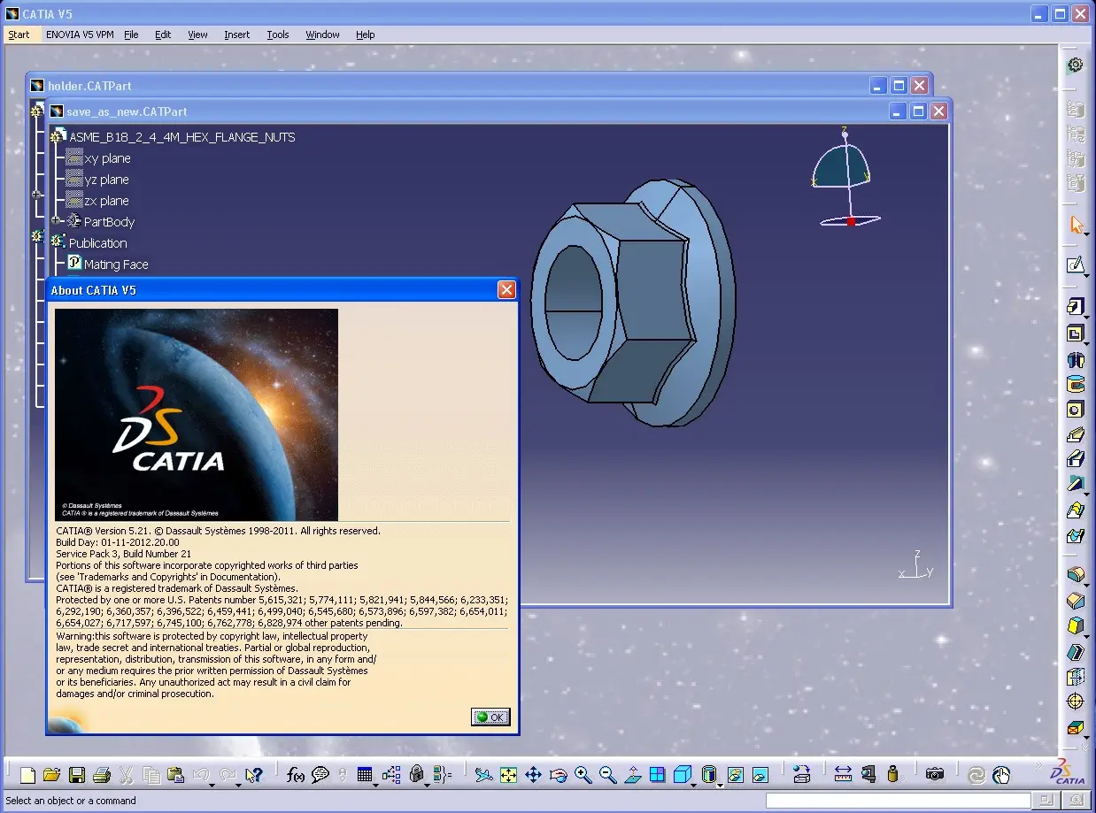This screenshot has width=1096, height=813.
Task: Click the Measure Inertia weight icon
Action: pyautogui.click(x=892, y=775)
